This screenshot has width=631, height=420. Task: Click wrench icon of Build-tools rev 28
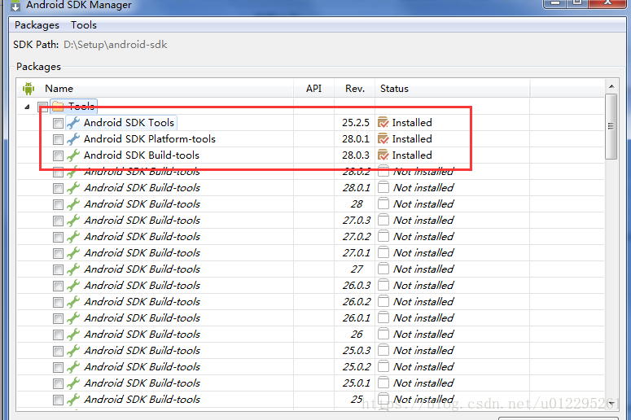tap(73, 204)
